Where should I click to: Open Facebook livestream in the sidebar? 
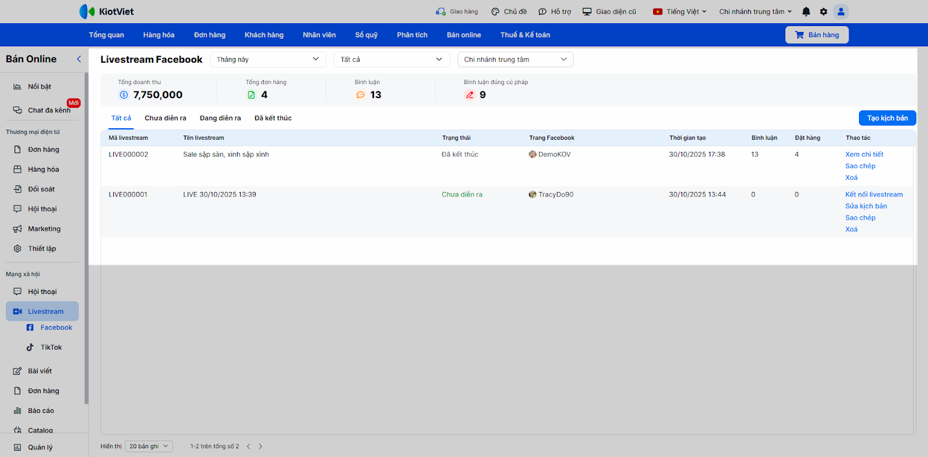(56, 328)
